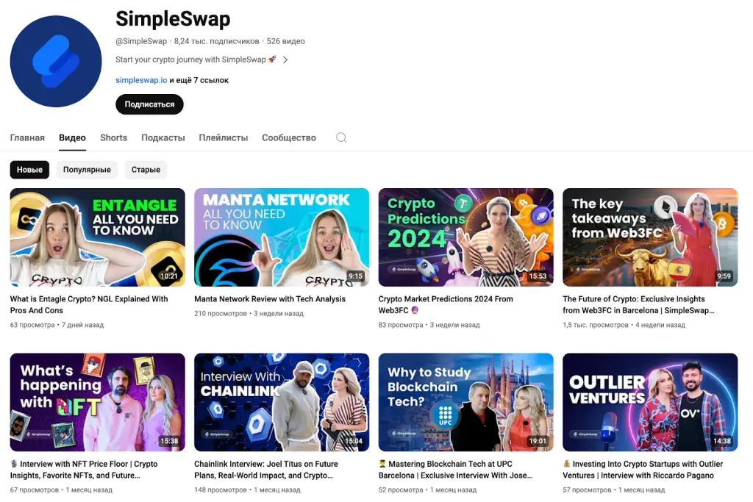The width and height of the screenshot is (753, 502).
Task: Open title 'Chainlink Interview: Joel Titus on Future'
Action: tap(266, 470)
